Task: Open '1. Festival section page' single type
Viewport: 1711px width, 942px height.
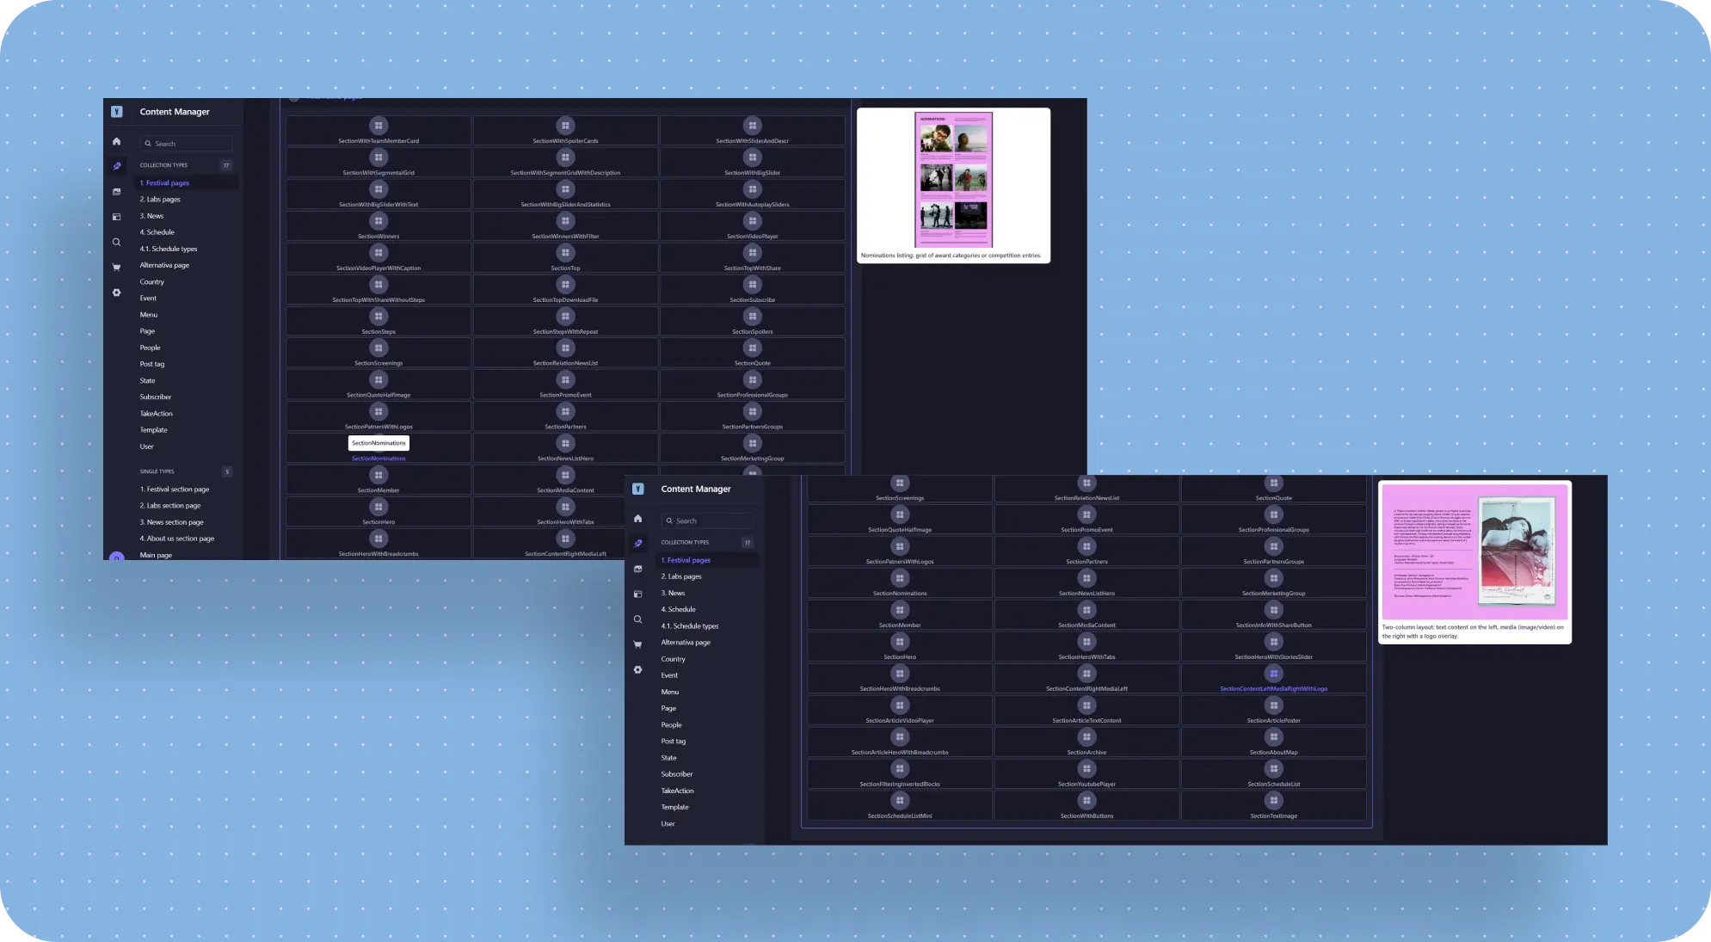Action: pos(175,489)
